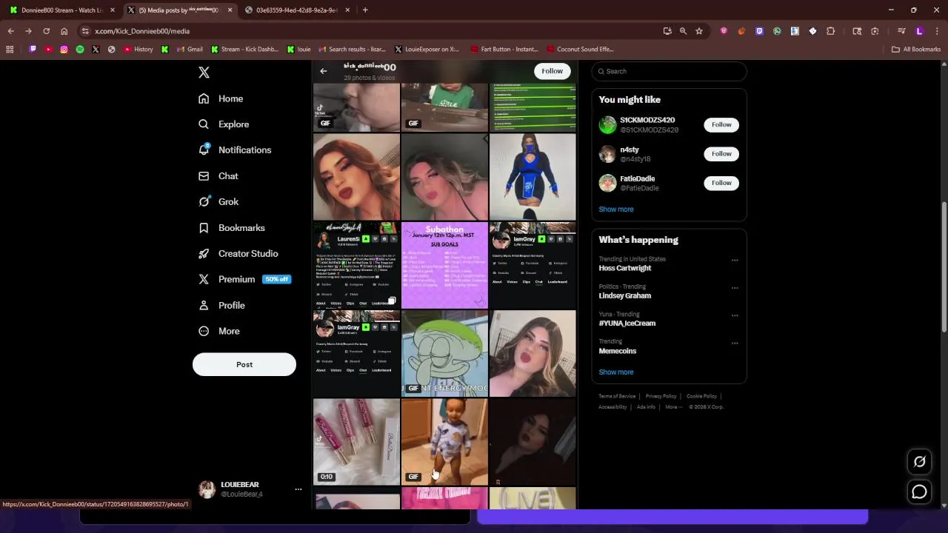
Task: Bookmark this page with star
Action: click(699, 31)
